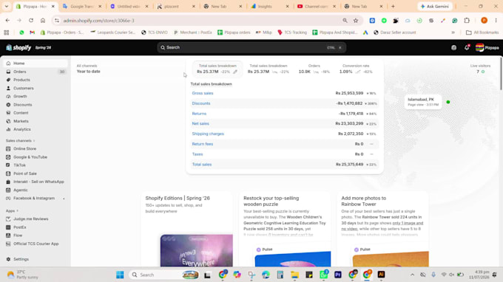The image size is (503, 282).
Task: Click the Google & YouTube channel icon
Action: [8, 157]
